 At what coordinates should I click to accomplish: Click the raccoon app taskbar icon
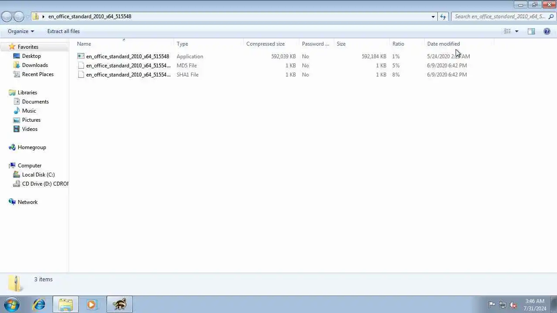coord(120,304)
